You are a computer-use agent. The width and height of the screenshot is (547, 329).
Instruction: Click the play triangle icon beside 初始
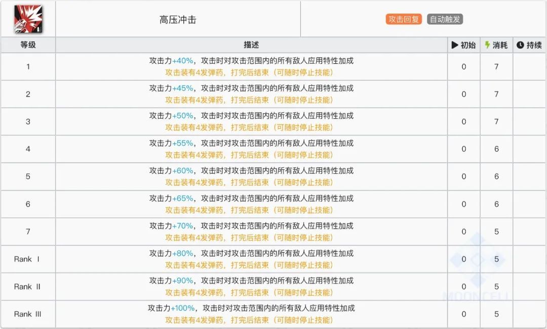coord(454,45)
